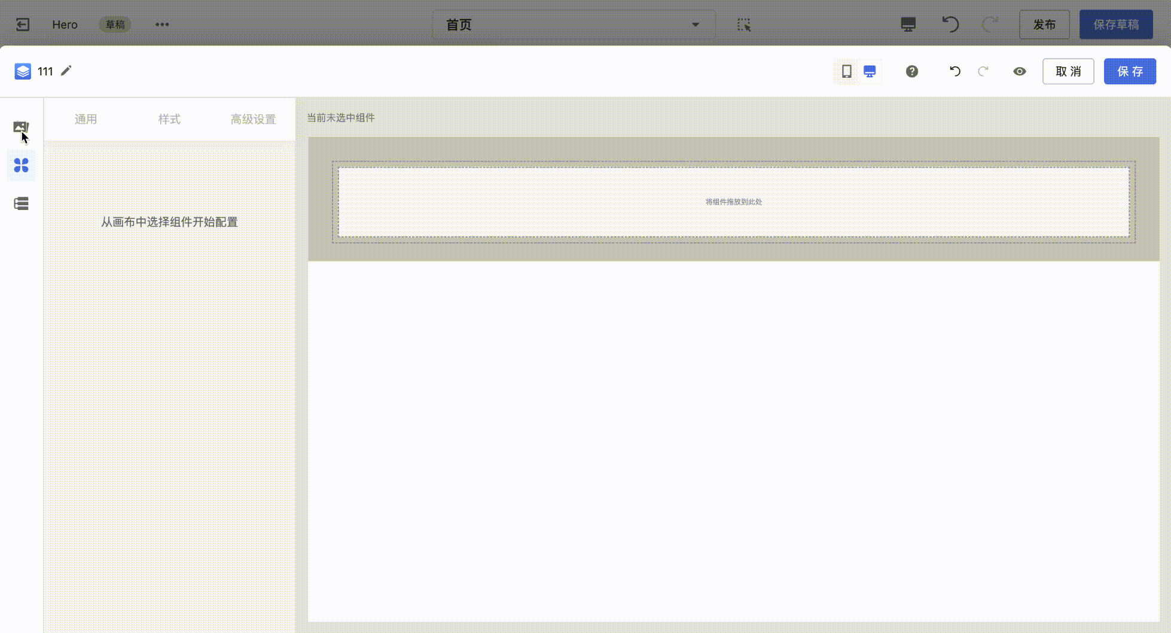Click the 取消 button

pyautogui.click(x=1068, y=72)
